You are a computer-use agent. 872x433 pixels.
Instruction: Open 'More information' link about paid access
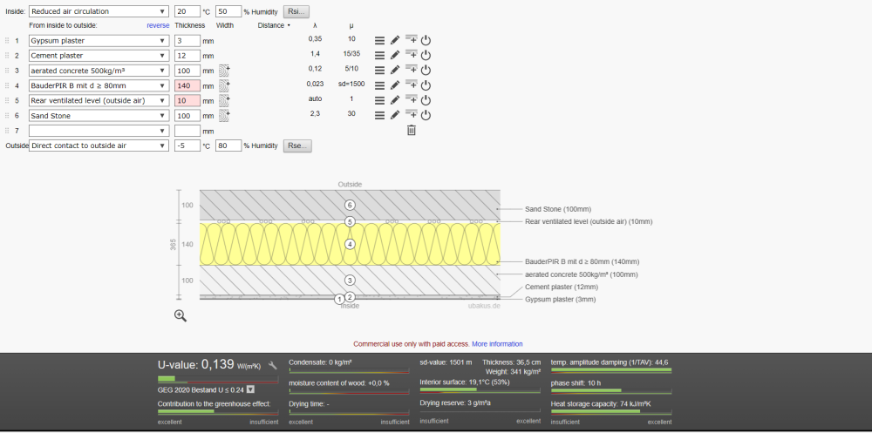497,343
